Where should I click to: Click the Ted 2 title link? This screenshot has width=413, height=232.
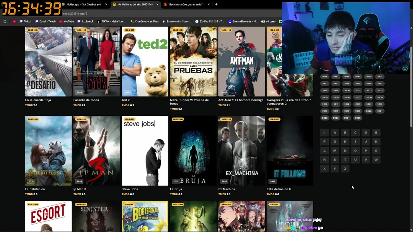[126, 100]
